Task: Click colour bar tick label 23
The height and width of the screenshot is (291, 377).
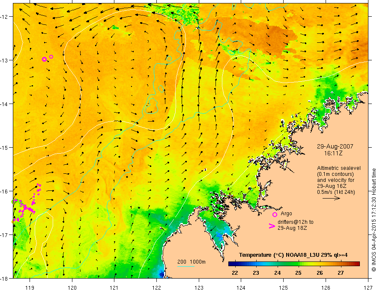Action: pos(256,273)
